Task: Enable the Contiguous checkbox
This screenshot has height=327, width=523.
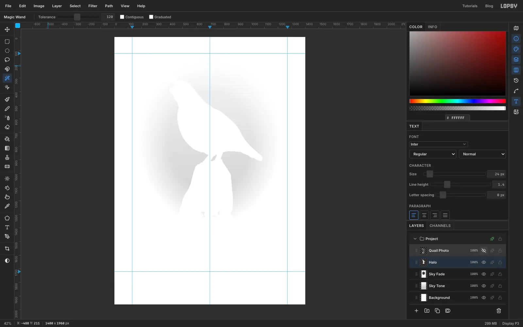Action: tap(122, 17)
